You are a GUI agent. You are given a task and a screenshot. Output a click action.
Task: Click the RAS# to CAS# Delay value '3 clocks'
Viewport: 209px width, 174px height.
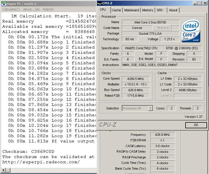[x=162, y=152]
